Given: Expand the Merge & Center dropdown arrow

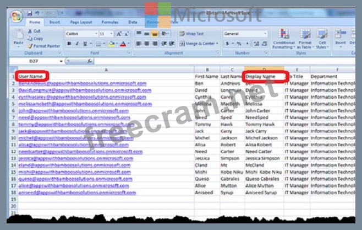Looking at the screenshot, I should pos(217,44).
